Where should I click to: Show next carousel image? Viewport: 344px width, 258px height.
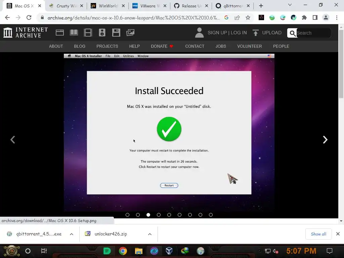point(325,139)
